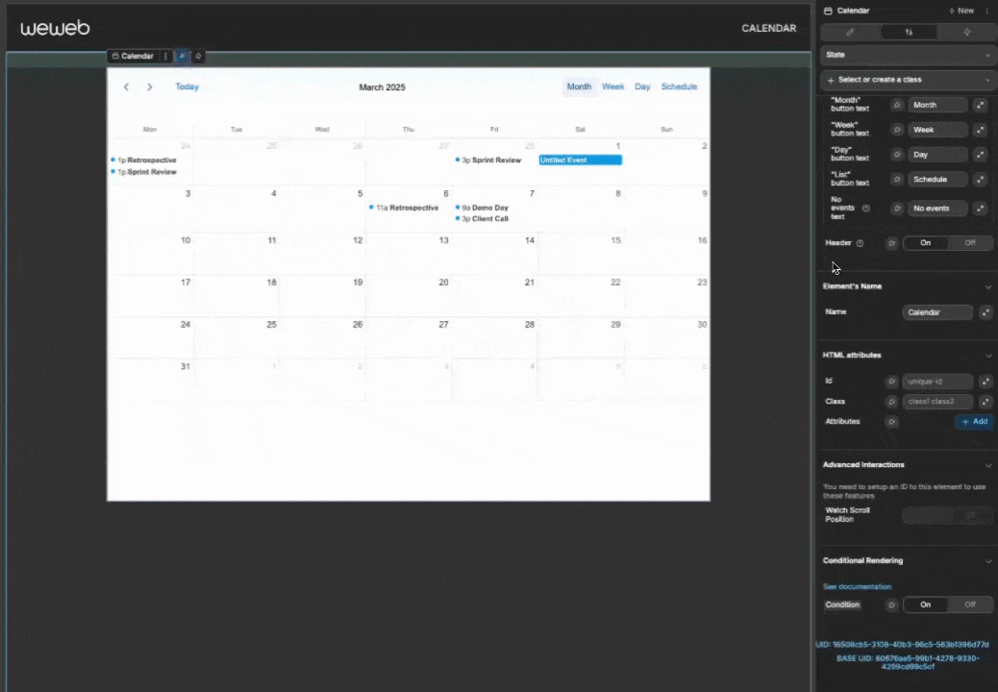Open the settings tab with arrows icon
Image resolution: width=998 pixels, height=692 pixels.
908,32
